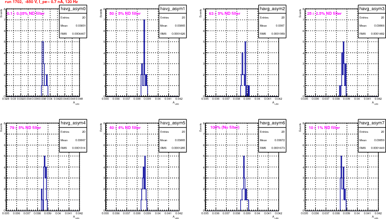386x219 pixels.
Task: Select the havg_asym4 stats box title
Action: click(73, 123)
